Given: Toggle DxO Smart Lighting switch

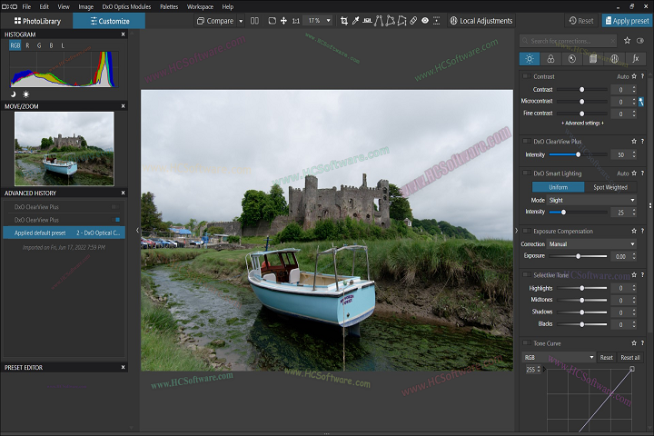Looking at the screenshot, I should [x=527, y=173].
